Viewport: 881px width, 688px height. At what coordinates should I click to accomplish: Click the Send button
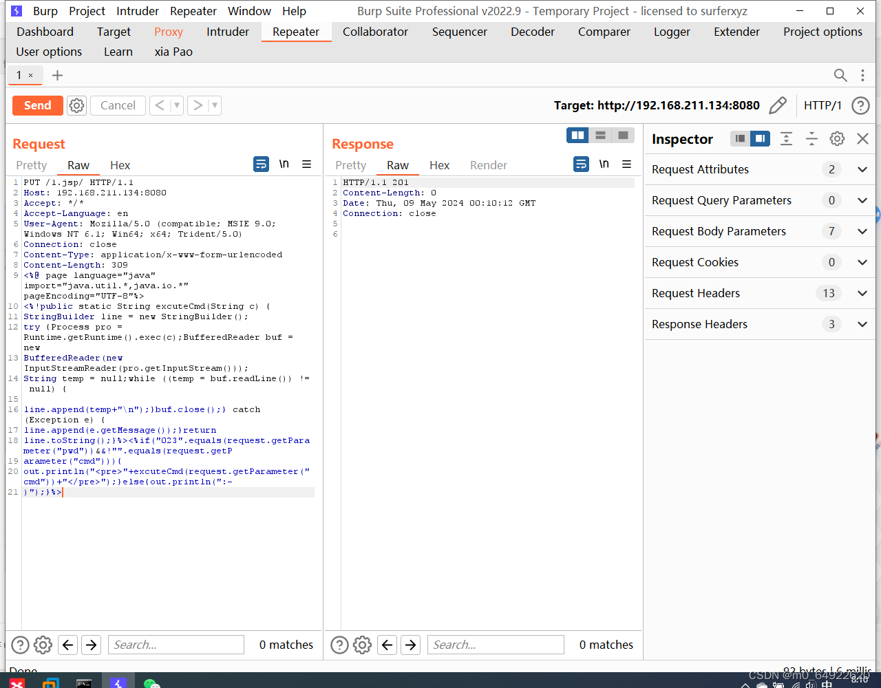pyautogui.click(x=37, y=105)
